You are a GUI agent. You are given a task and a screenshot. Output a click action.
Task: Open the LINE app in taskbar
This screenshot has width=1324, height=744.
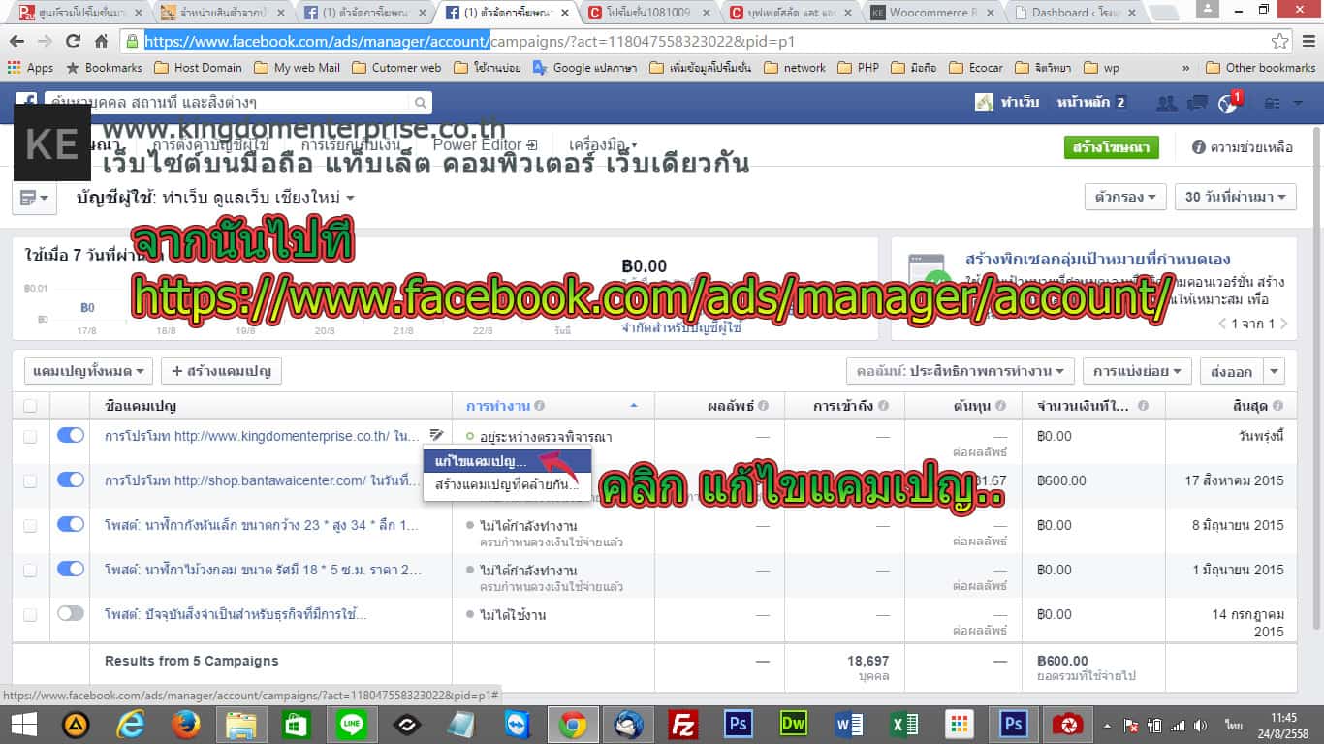point(351,724)
